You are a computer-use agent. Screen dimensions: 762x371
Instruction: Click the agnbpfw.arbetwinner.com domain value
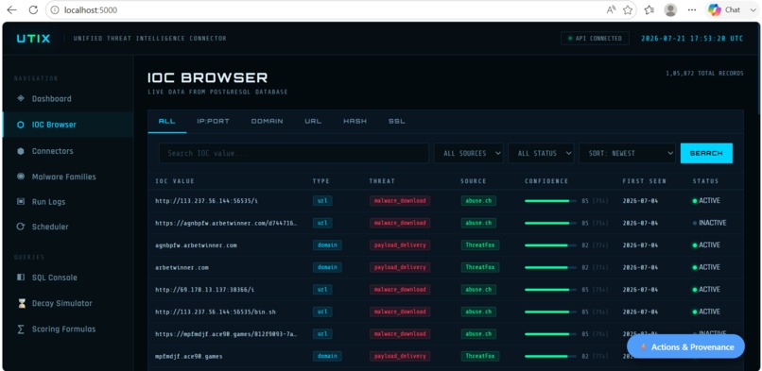(196, 245)
